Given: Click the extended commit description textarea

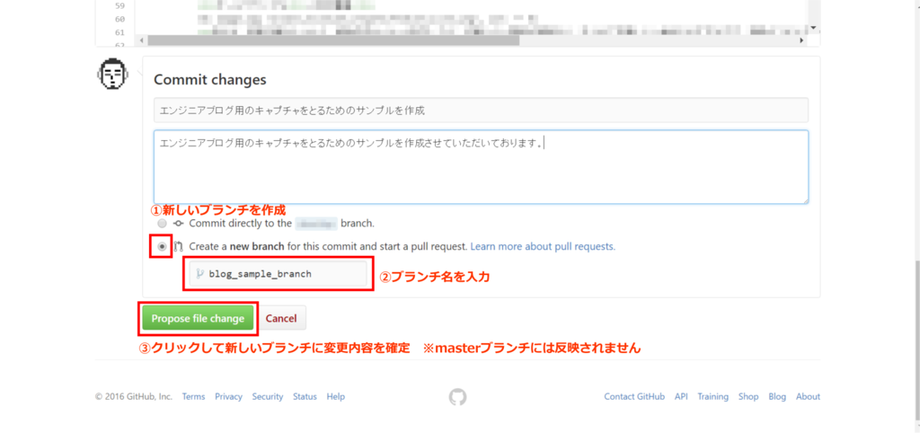Looking at the screenshot, I should [x=482, y=166].
